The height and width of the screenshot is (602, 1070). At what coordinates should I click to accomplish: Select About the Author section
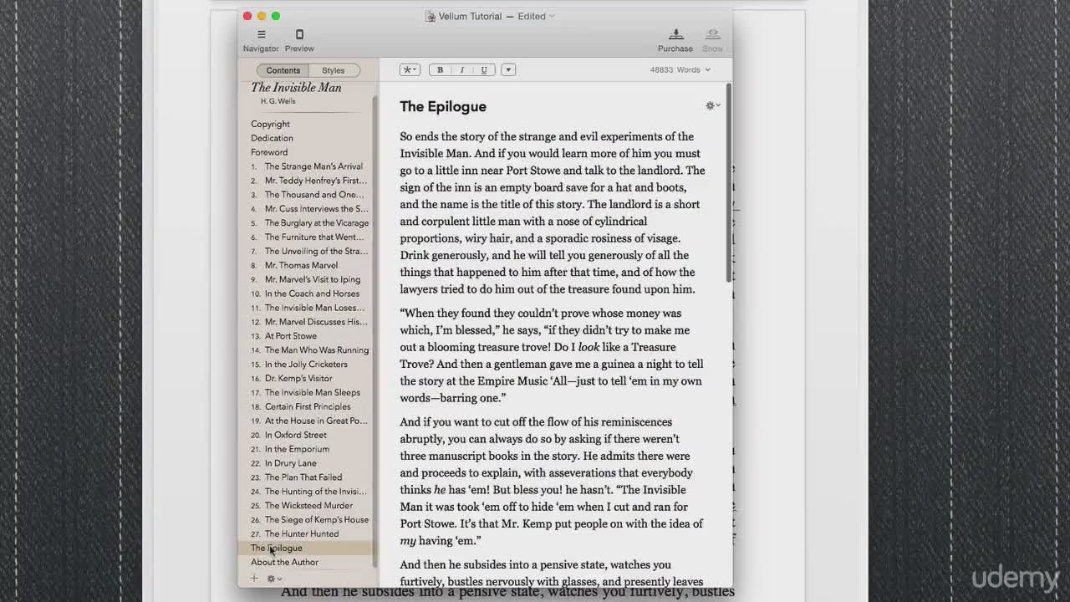click(x=284, y=563)
